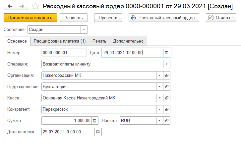
Task: Open the Отчеты dropdown menu
Action: pos(221,18)
